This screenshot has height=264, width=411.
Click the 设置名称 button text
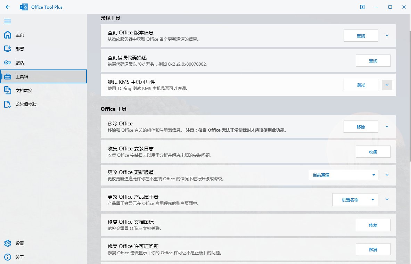pyautogui.click(x=350, y=200)
